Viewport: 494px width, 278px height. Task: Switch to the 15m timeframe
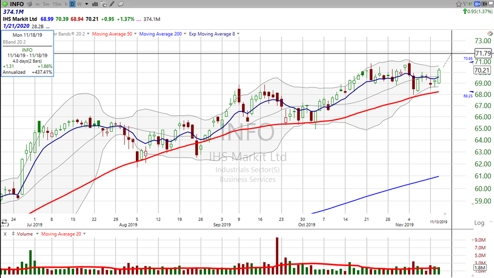point(57,5)
